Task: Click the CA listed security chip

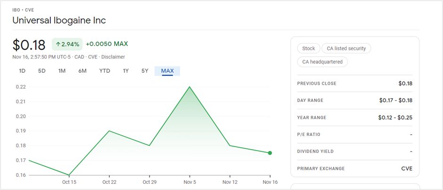Action: coord(346,48)
